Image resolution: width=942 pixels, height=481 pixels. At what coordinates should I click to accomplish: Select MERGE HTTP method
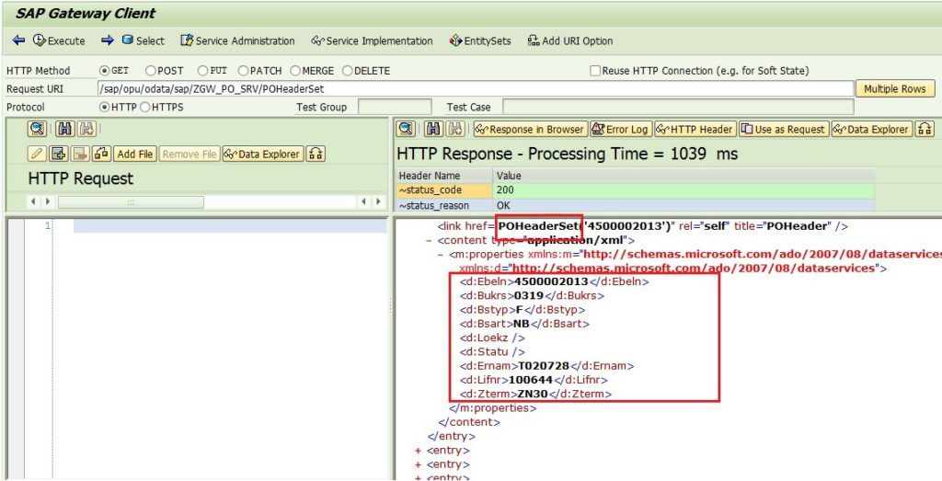[x=295, y=71]
